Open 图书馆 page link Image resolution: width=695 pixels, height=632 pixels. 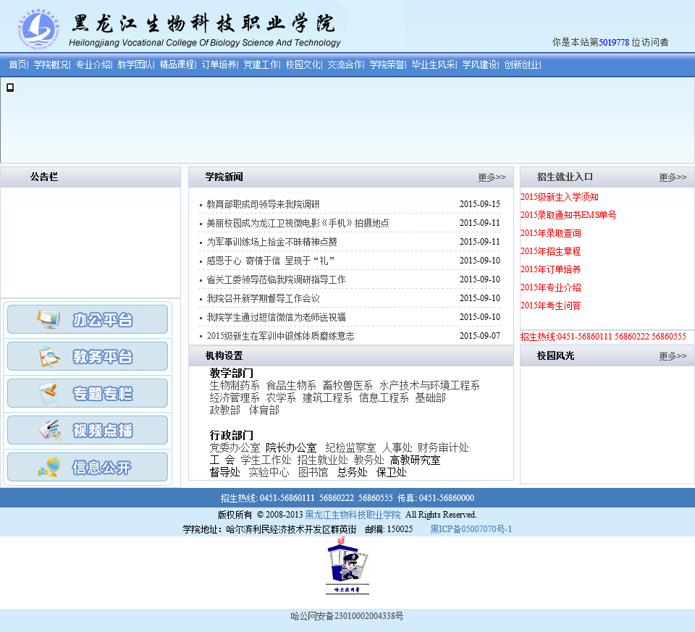pyautogui.click(x=313, y=473)
